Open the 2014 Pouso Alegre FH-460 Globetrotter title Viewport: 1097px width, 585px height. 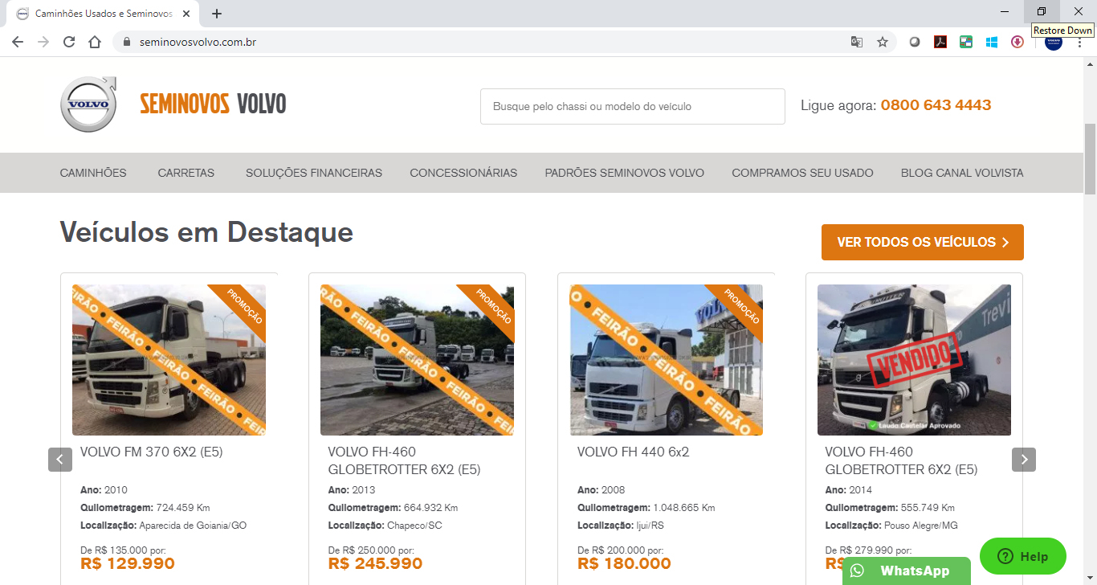(901, 460)
